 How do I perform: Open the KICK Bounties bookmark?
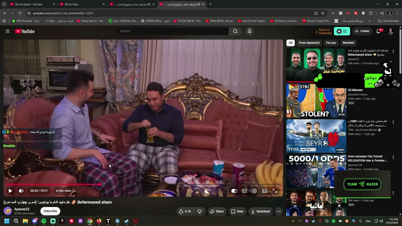(26, 21)
